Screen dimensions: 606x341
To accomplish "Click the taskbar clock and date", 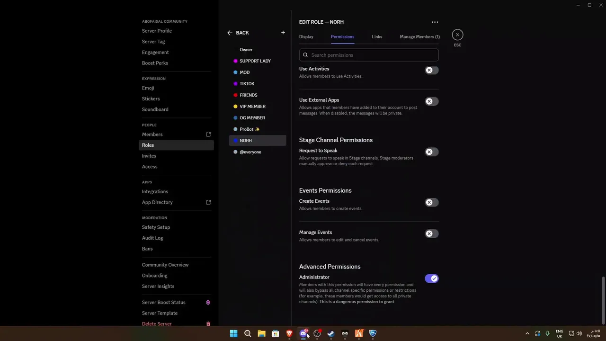I will pyautogui.click(x=593, y=333).
